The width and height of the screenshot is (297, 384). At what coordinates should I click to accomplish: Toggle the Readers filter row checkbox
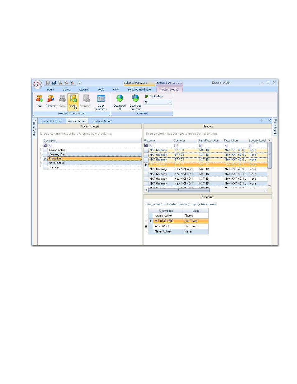[x=146, y=146]
